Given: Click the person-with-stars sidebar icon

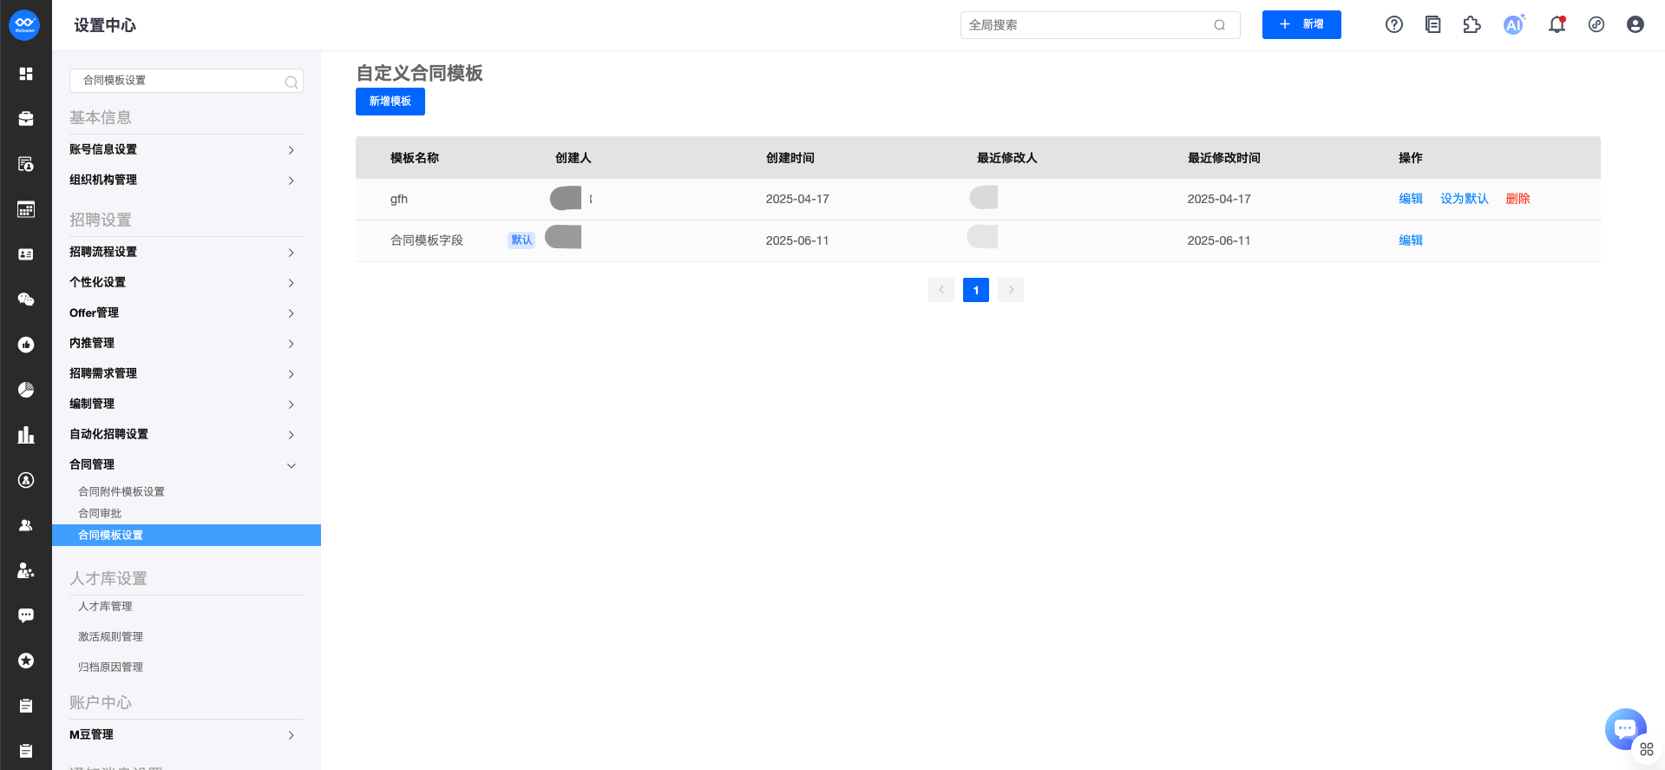Looking at the screenshot, I should pos(26,570).
